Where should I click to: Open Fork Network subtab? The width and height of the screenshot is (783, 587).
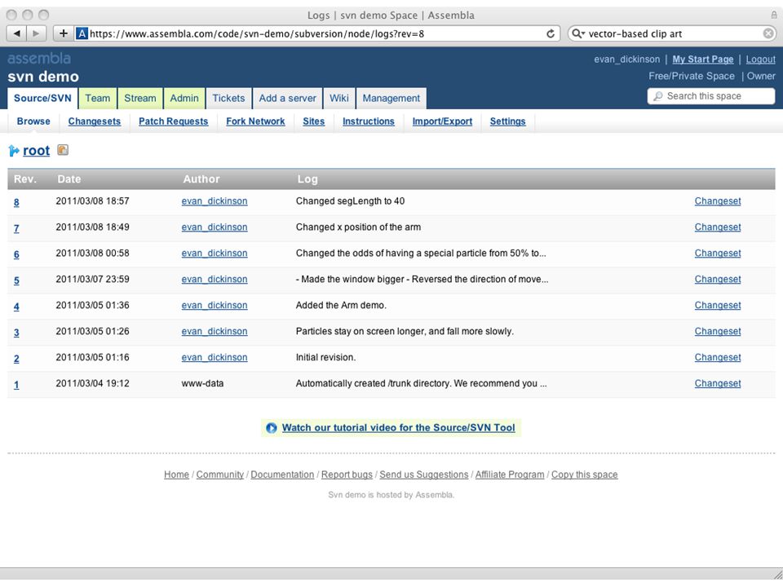tap(255, 121)
